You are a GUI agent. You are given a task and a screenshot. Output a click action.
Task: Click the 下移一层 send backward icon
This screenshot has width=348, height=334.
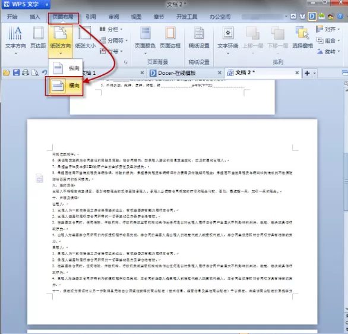coord(278,33)
